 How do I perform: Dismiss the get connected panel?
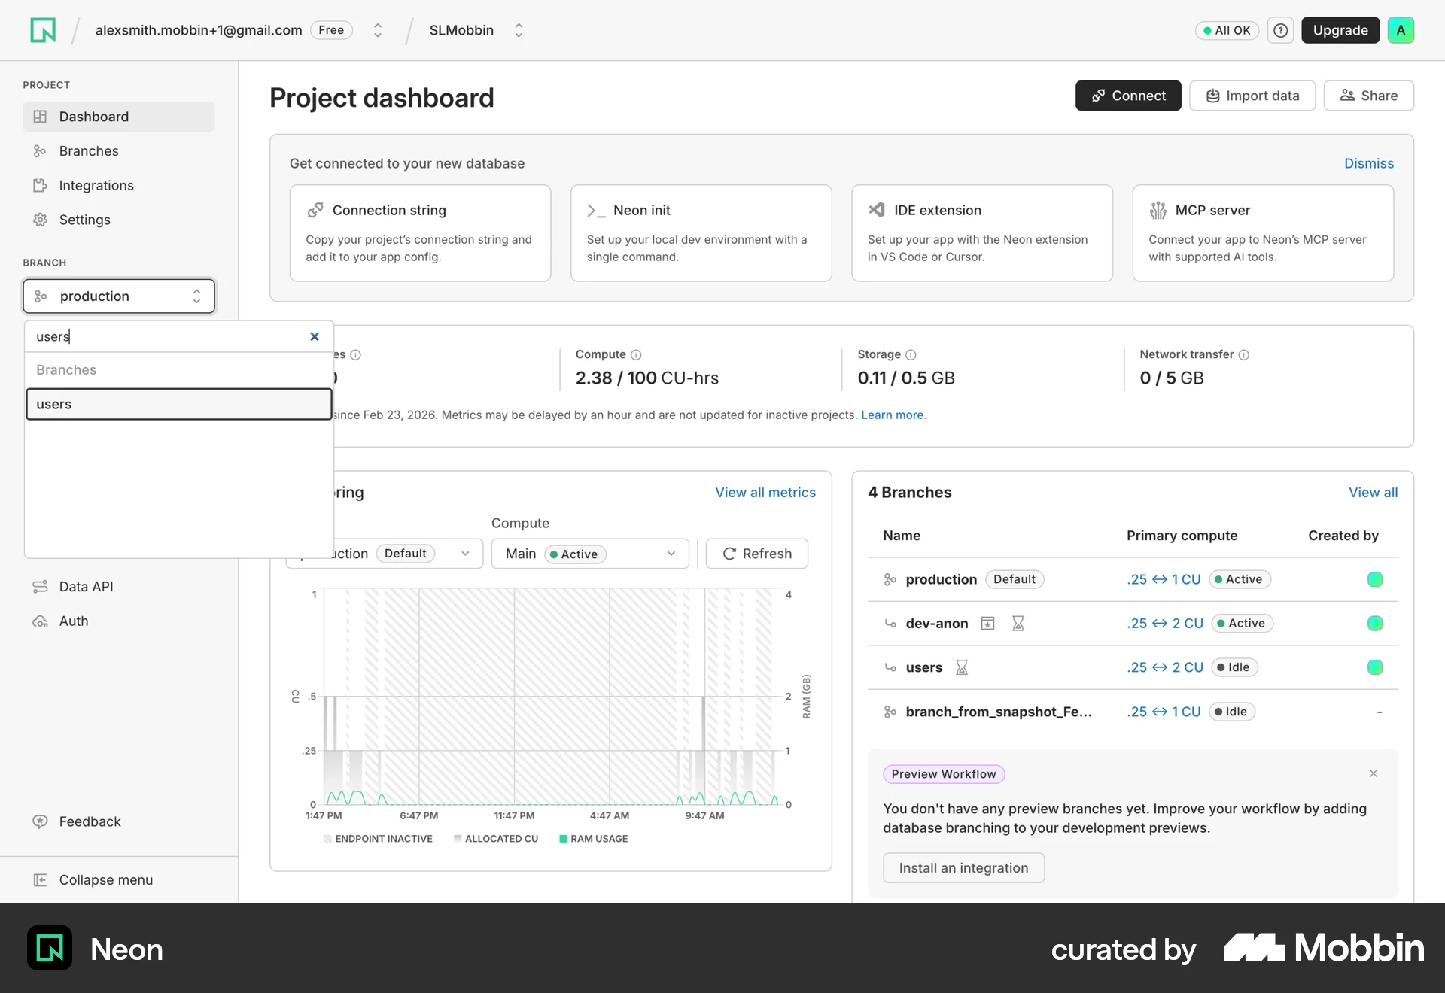click(1369, 163)
